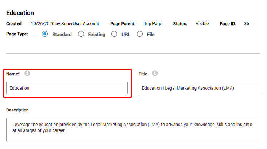Click the Status label

point(180,24)
